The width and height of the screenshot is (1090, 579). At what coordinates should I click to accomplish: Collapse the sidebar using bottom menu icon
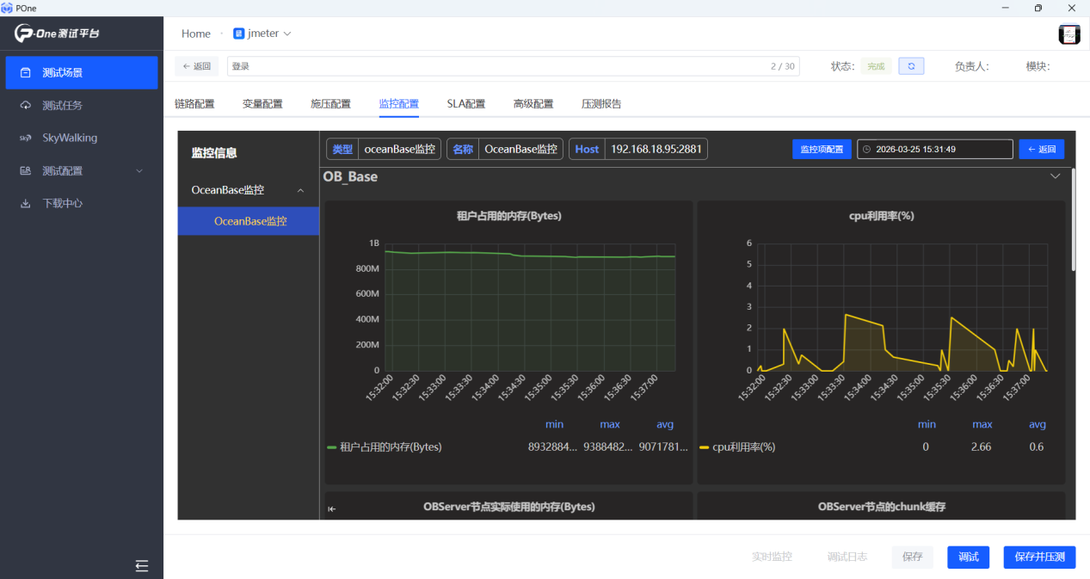tap(142, 565)
